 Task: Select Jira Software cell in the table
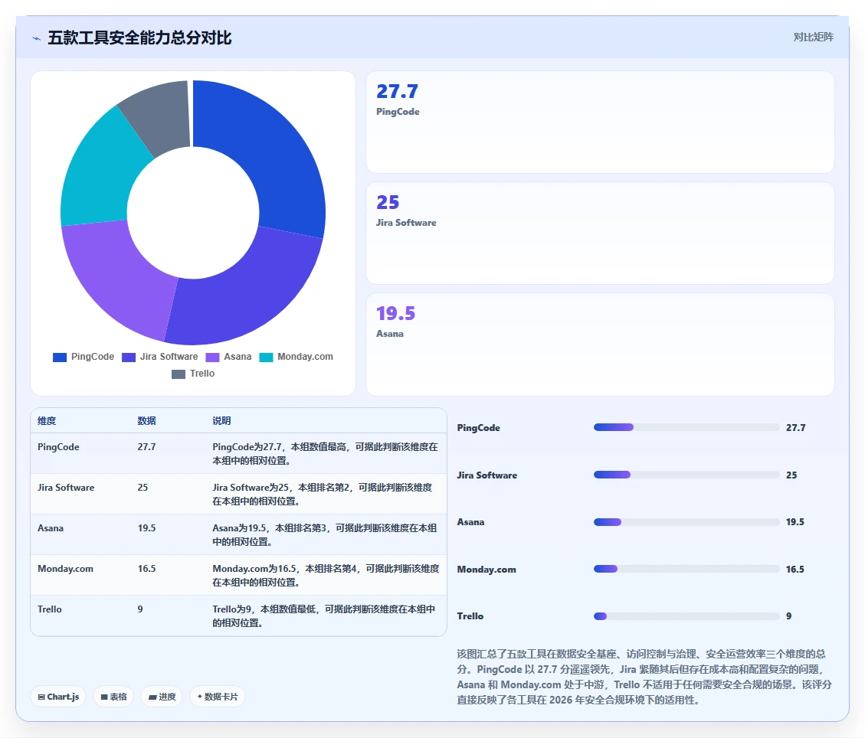pos(66,488)
